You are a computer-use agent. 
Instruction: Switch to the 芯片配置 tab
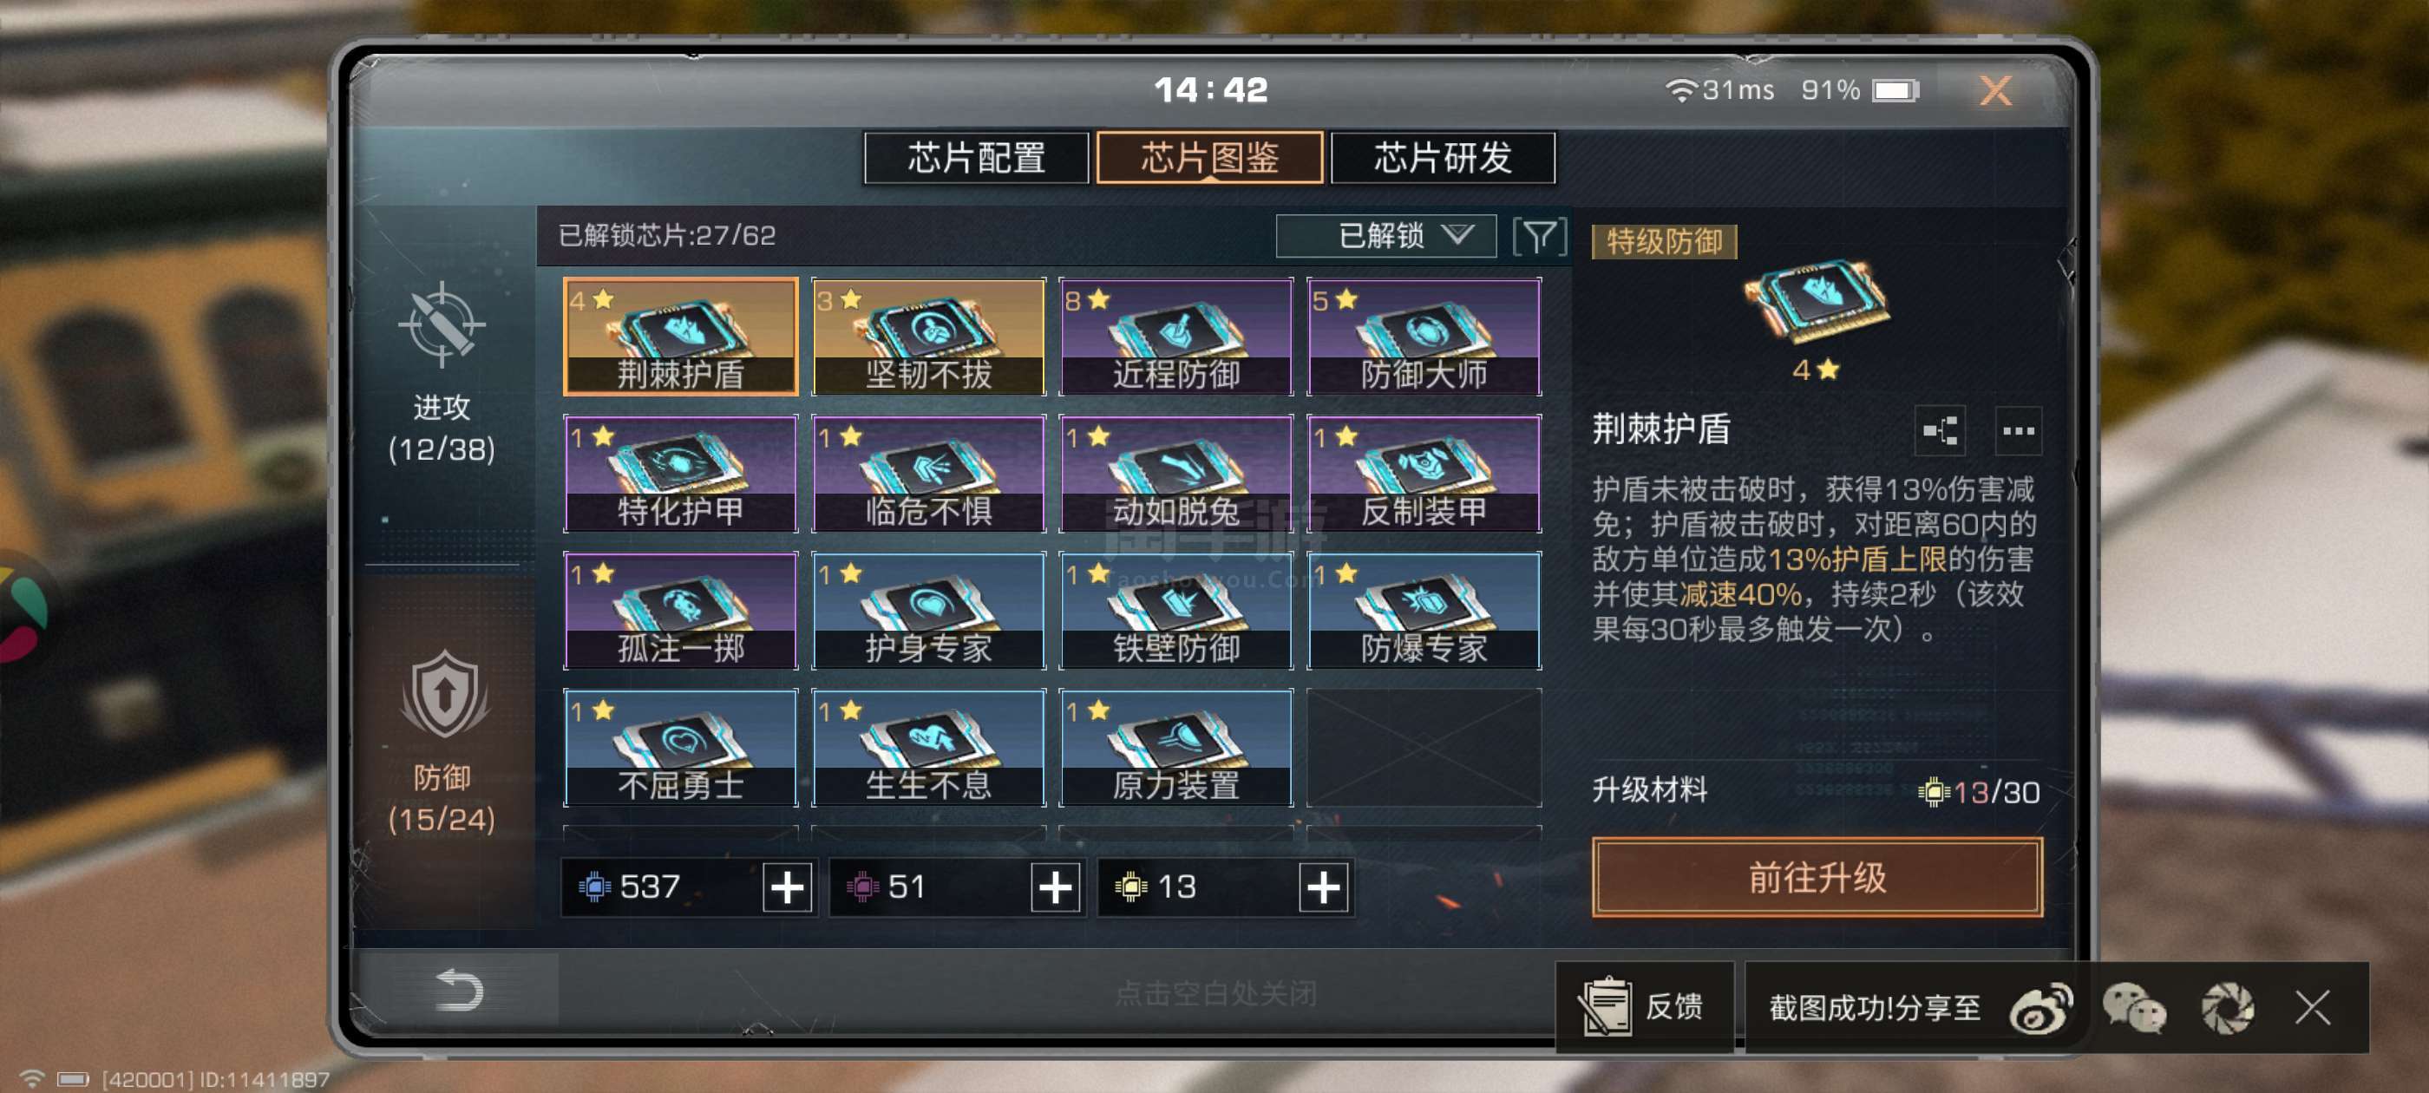point(976,156)
